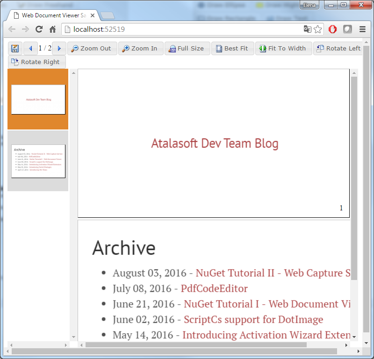Open the PdfCodeEditor link
The image size is (374, 359).
(214, 288)
